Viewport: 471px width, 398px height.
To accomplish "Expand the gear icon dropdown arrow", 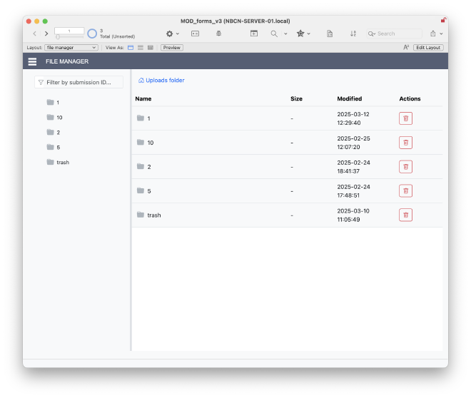I will tap(178, 34).
